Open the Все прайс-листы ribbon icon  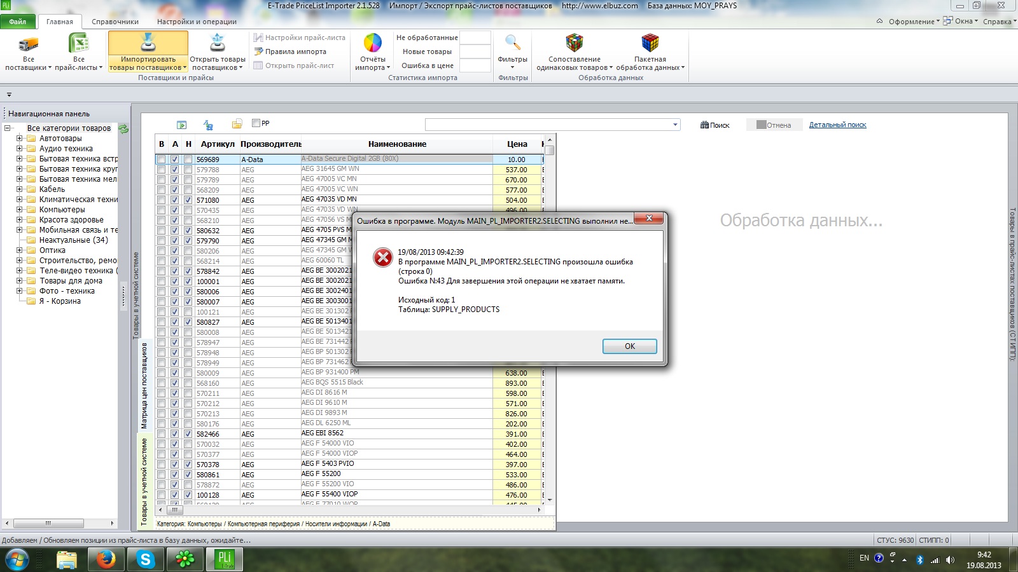point(78,44)
